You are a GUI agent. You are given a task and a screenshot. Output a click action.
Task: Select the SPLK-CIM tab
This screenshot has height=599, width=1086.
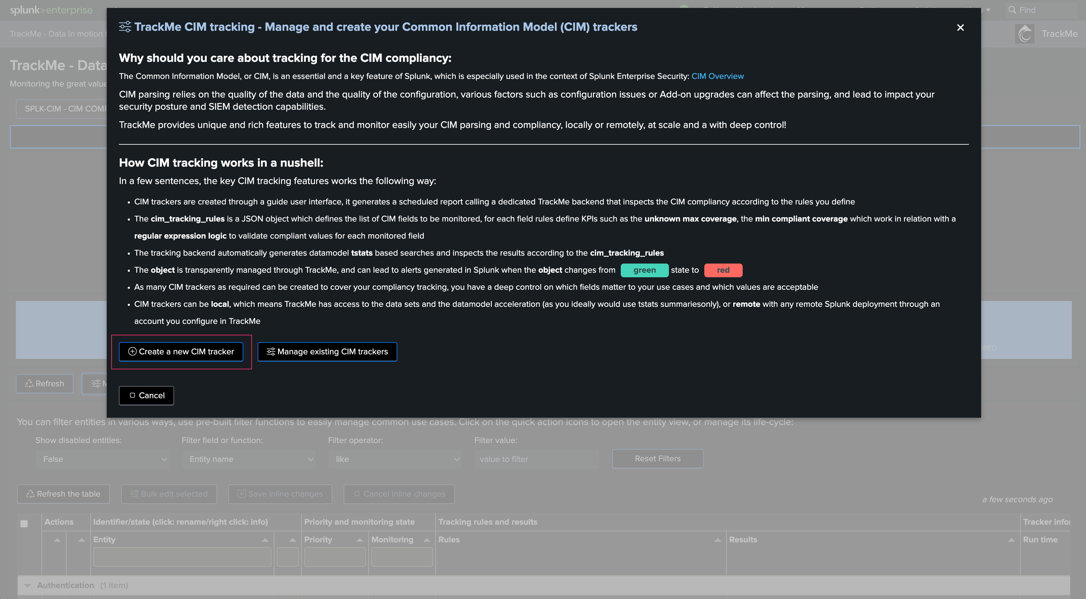tap(62, 109)
